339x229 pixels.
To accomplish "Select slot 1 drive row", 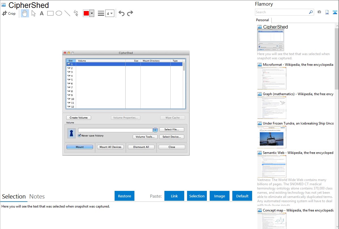I will [125, 64].
